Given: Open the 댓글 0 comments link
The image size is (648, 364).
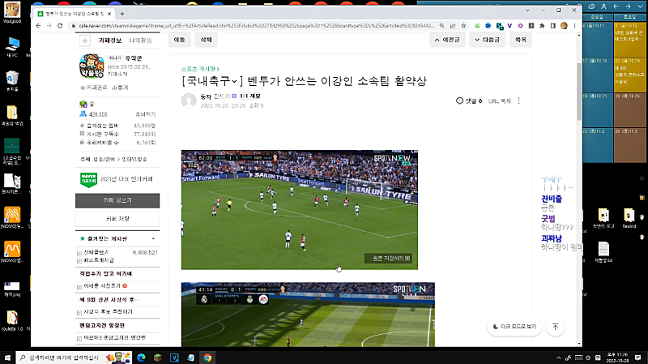Looking at the screenshot, I should (469, 101).
